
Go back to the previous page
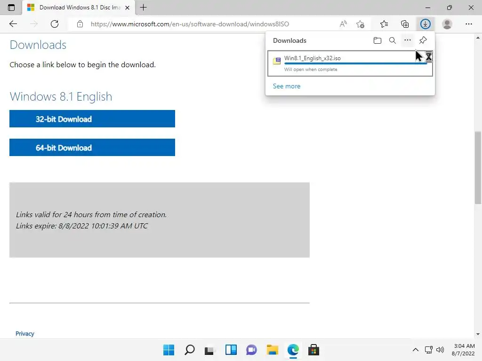point(13,24)
